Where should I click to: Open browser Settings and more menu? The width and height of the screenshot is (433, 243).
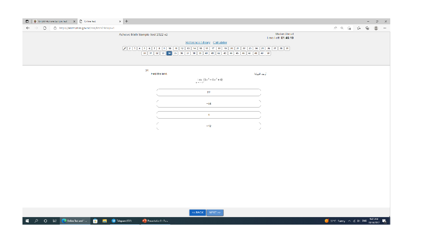coord(385,28)
